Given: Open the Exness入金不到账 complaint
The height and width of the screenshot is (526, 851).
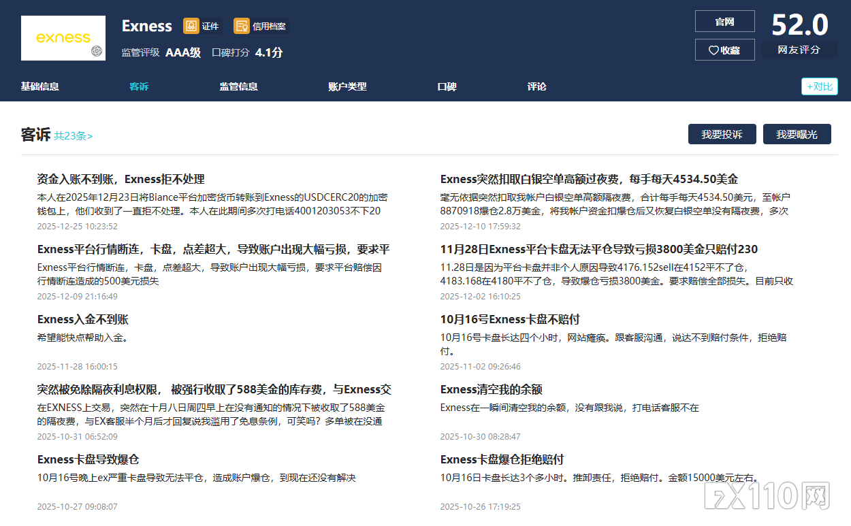Looking at the screenshot, I should coord(82,319).
